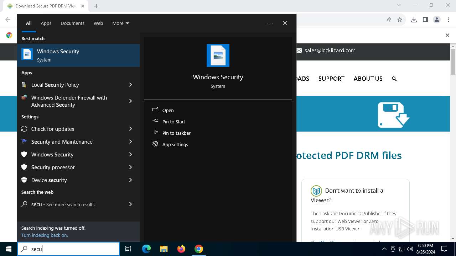Pin Windows Security to taskbar
Viewport: 456px width, 256px height.
(176, 133)
